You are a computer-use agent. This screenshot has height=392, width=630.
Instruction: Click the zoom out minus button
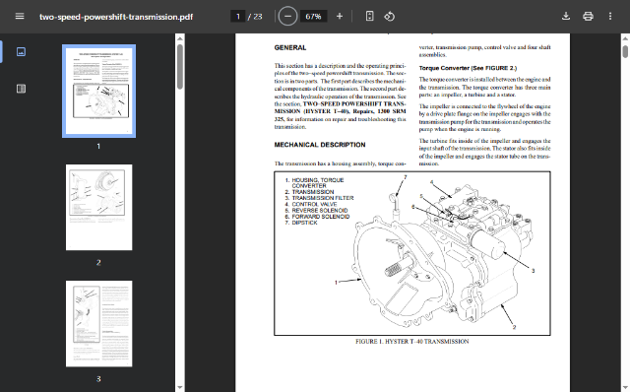(x=287, y=17)
